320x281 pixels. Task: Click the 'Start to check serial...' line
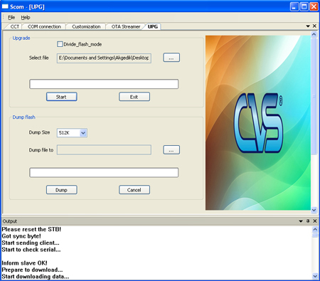click(x=31, y=250)
